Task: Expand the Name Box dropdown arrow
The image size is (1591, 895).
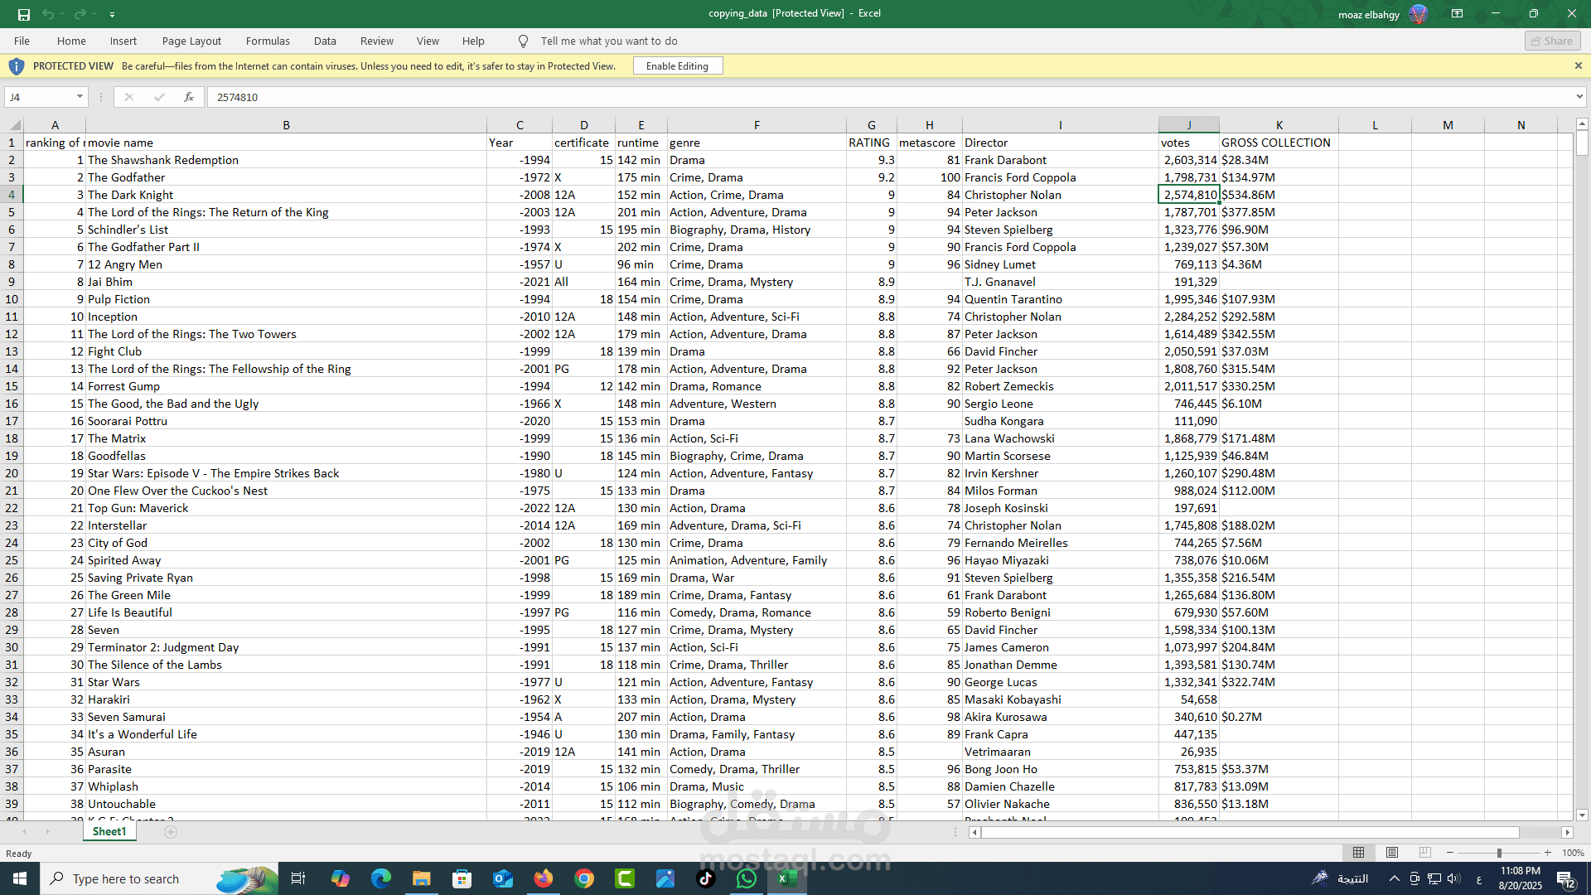Action: point(80,97)
